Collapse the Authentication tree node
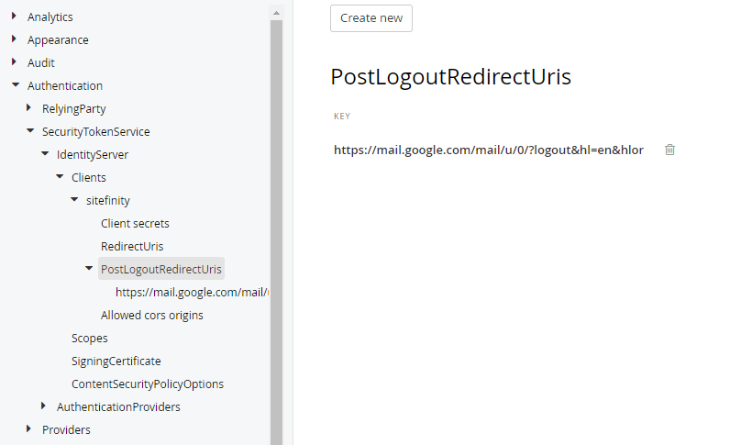The height and width of the screenshot is (445, 741). (x=15, y=85)
